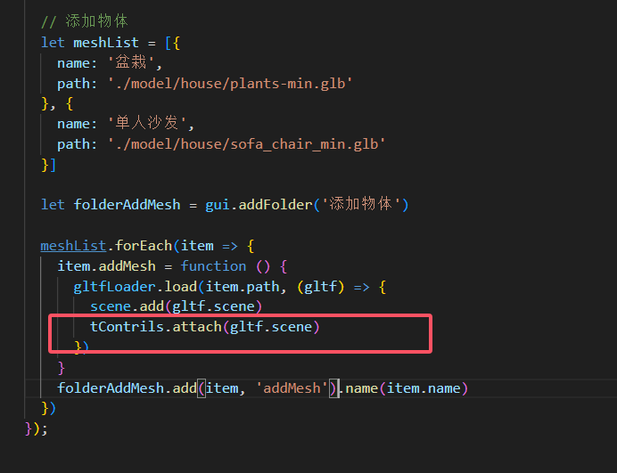
Task: Click 'folderAddMesh' before .add call
Action: click(x=111, y=388)
